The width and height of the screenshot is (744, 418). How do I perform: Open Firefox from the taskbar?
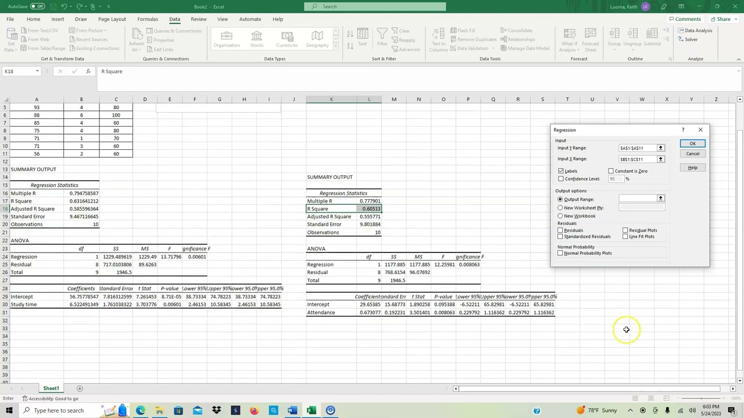(x=254, y=410)
